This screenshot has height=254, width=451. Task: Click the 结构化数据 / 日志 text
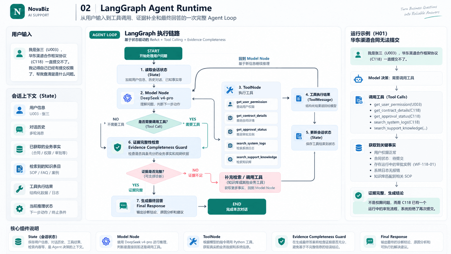coord(44,193)
